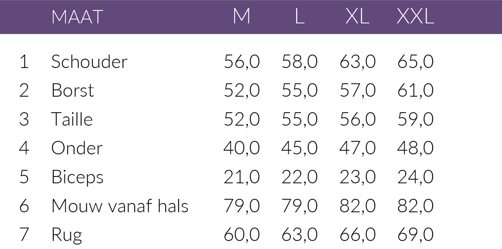
Task: Click the Rug row label
Action: pos(67,235)
